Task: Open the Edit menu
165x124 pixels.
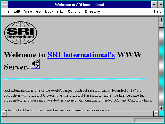Action: pyautogui.click(x=17, y=11)
